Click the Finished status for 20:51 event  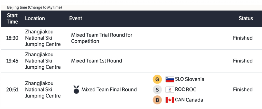tap(243, 89)
